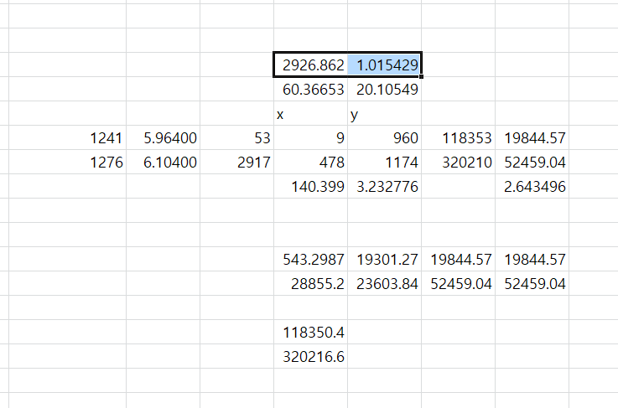
Task: Click the cell showing 140.399
Action: (x=310, y=187)
